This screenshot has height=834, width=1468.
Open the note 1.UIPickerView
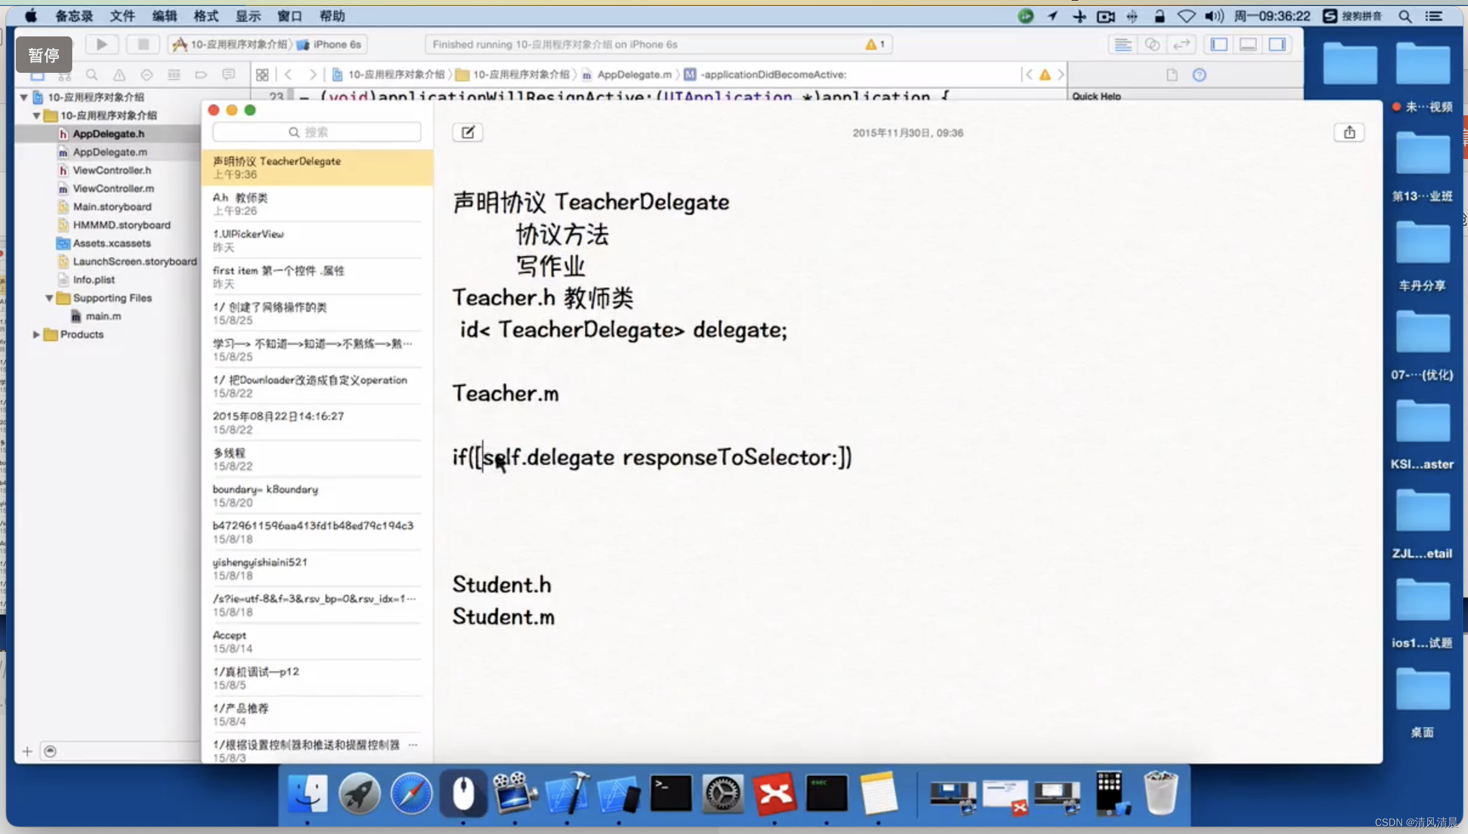coord(317,240)
